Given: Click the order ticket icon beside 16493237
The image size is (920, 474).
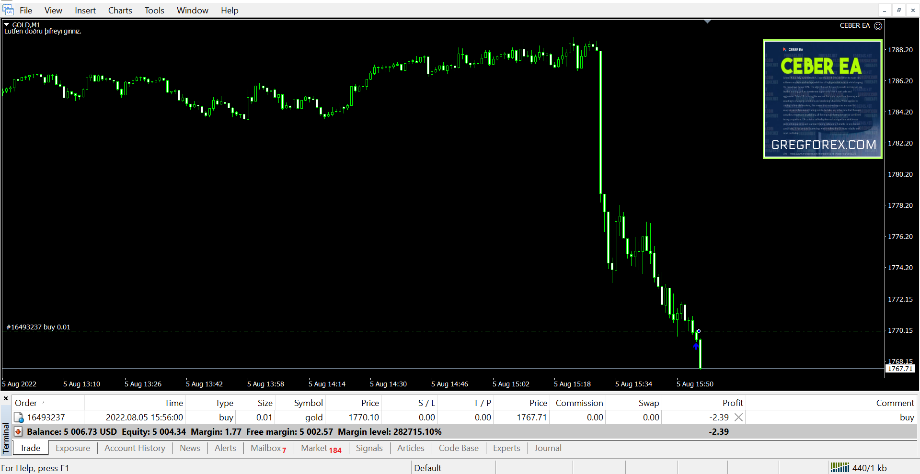Looking at the screenshot, I should click(19, 418).
